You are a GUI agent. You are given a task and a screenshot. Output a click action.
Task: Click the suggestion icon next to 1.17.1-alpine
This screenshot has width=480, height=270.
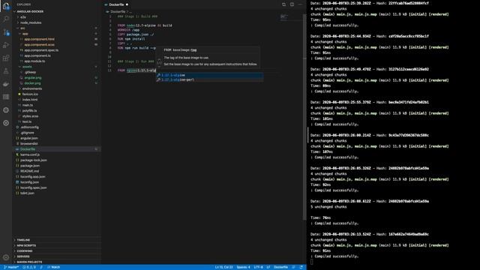[x=158, y=75]
